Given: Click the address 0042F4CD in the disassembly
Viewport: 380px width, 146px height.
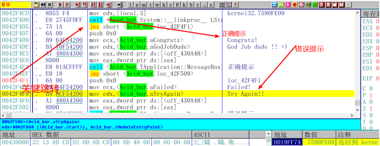Looking at the screenshot, I should pos(15,13).
